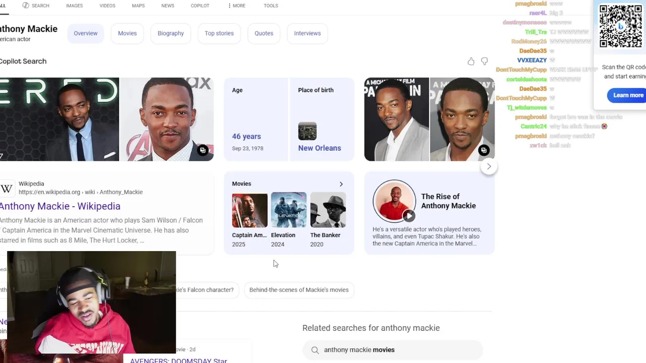Screen dimensions: 646x363
Task: Click the Copilot Search heading
Action: coord(23,62)
